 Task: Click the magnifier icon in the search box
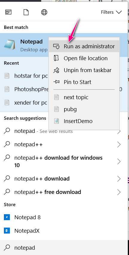point(7,248)
